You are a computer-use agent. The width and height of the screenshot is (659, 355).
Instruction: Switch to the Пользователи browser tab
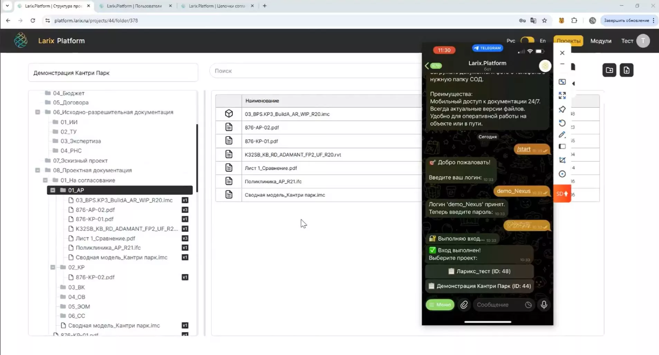click(x=134, y=6)
